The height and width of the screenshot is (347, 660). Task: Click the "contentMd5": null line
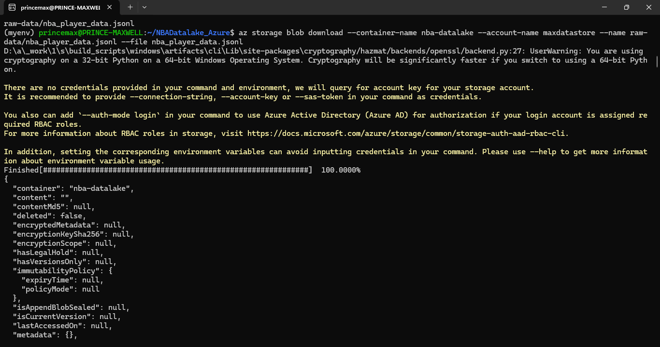[54, 207]
